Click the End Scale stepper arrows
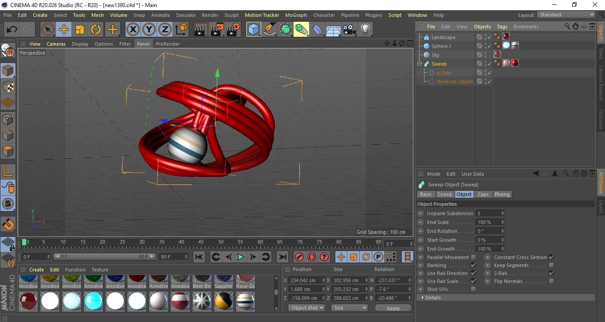This screenshot has height=322, width=605. [x=503, y=222]
